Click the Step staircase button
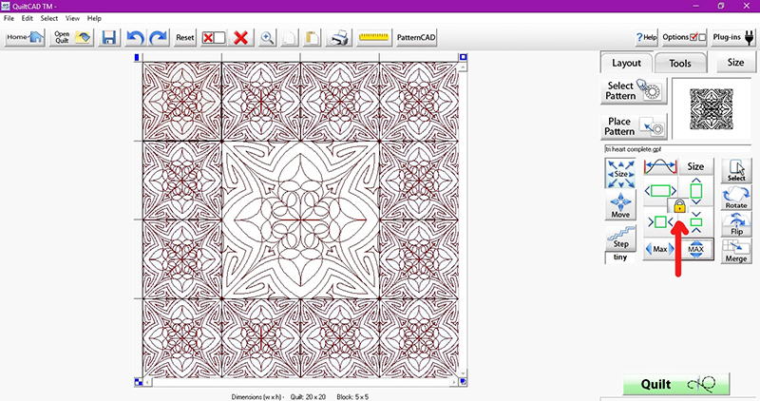 tap(620, 238)
